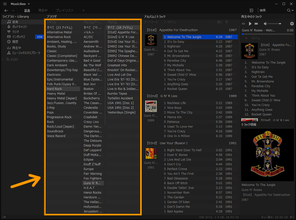Select USA 1991 [Disc 1] album
296x220 pixels.
[x=123, y=103]
